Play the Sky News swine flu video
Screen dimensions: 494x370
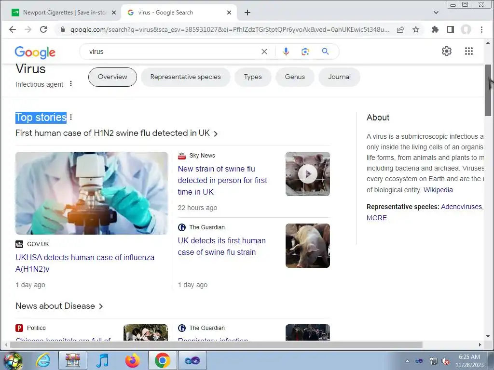tap(307, 173)
